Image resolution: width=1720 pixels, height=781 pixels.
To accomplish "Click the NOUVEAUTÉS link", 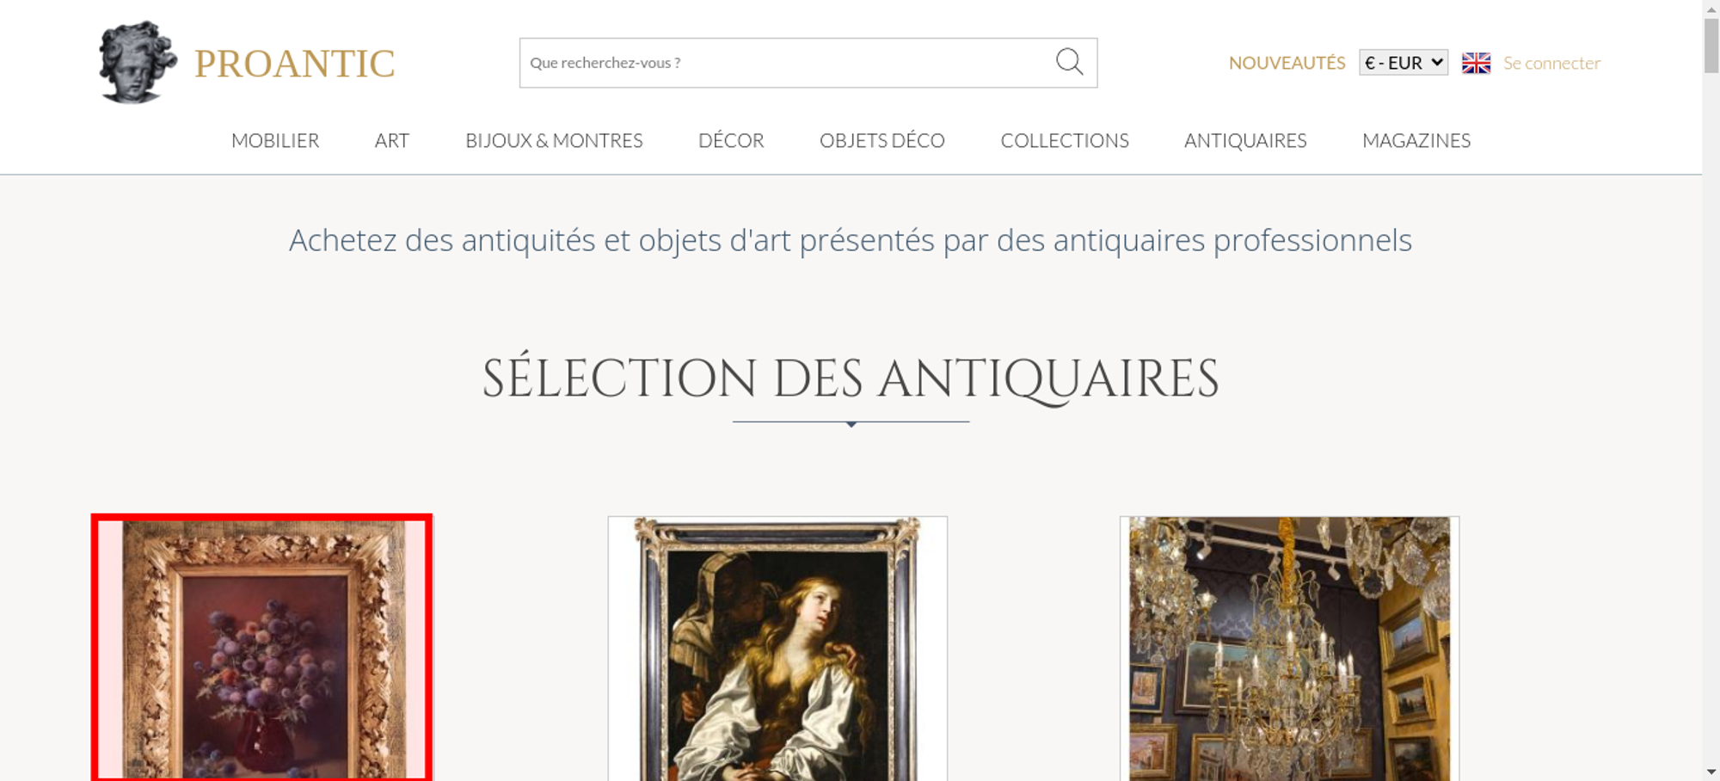I will pos(1287,63).
